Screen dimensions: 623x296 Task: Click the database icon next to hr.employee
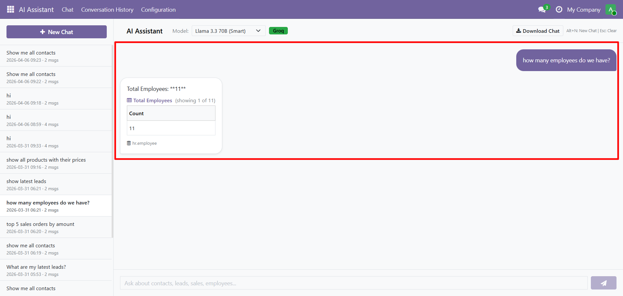(x=129, y=143)
